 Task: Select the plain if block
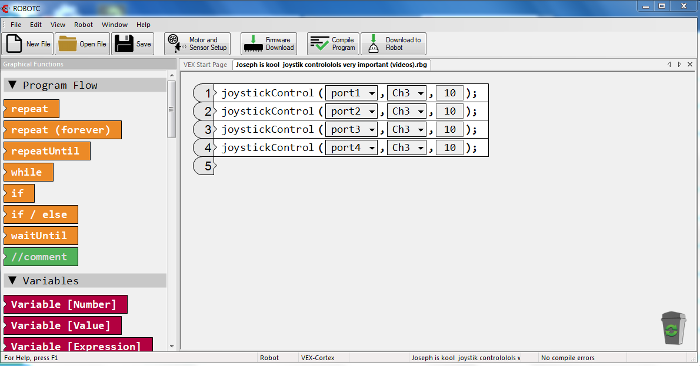point(19,193)
